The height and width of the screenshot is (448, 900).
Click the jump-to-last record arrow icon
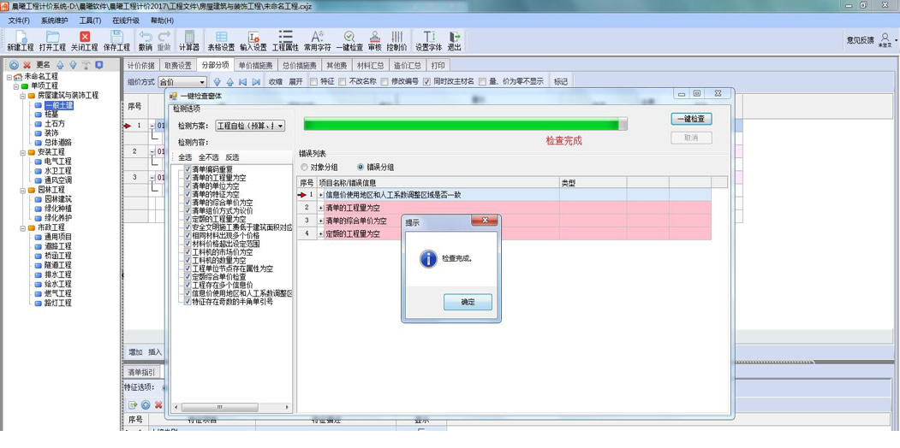[256, 82]
